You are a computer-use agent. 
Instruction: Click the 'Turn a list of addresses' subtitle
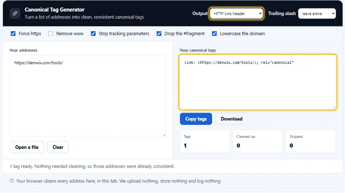pyautogui.click(x=84, y=17)
